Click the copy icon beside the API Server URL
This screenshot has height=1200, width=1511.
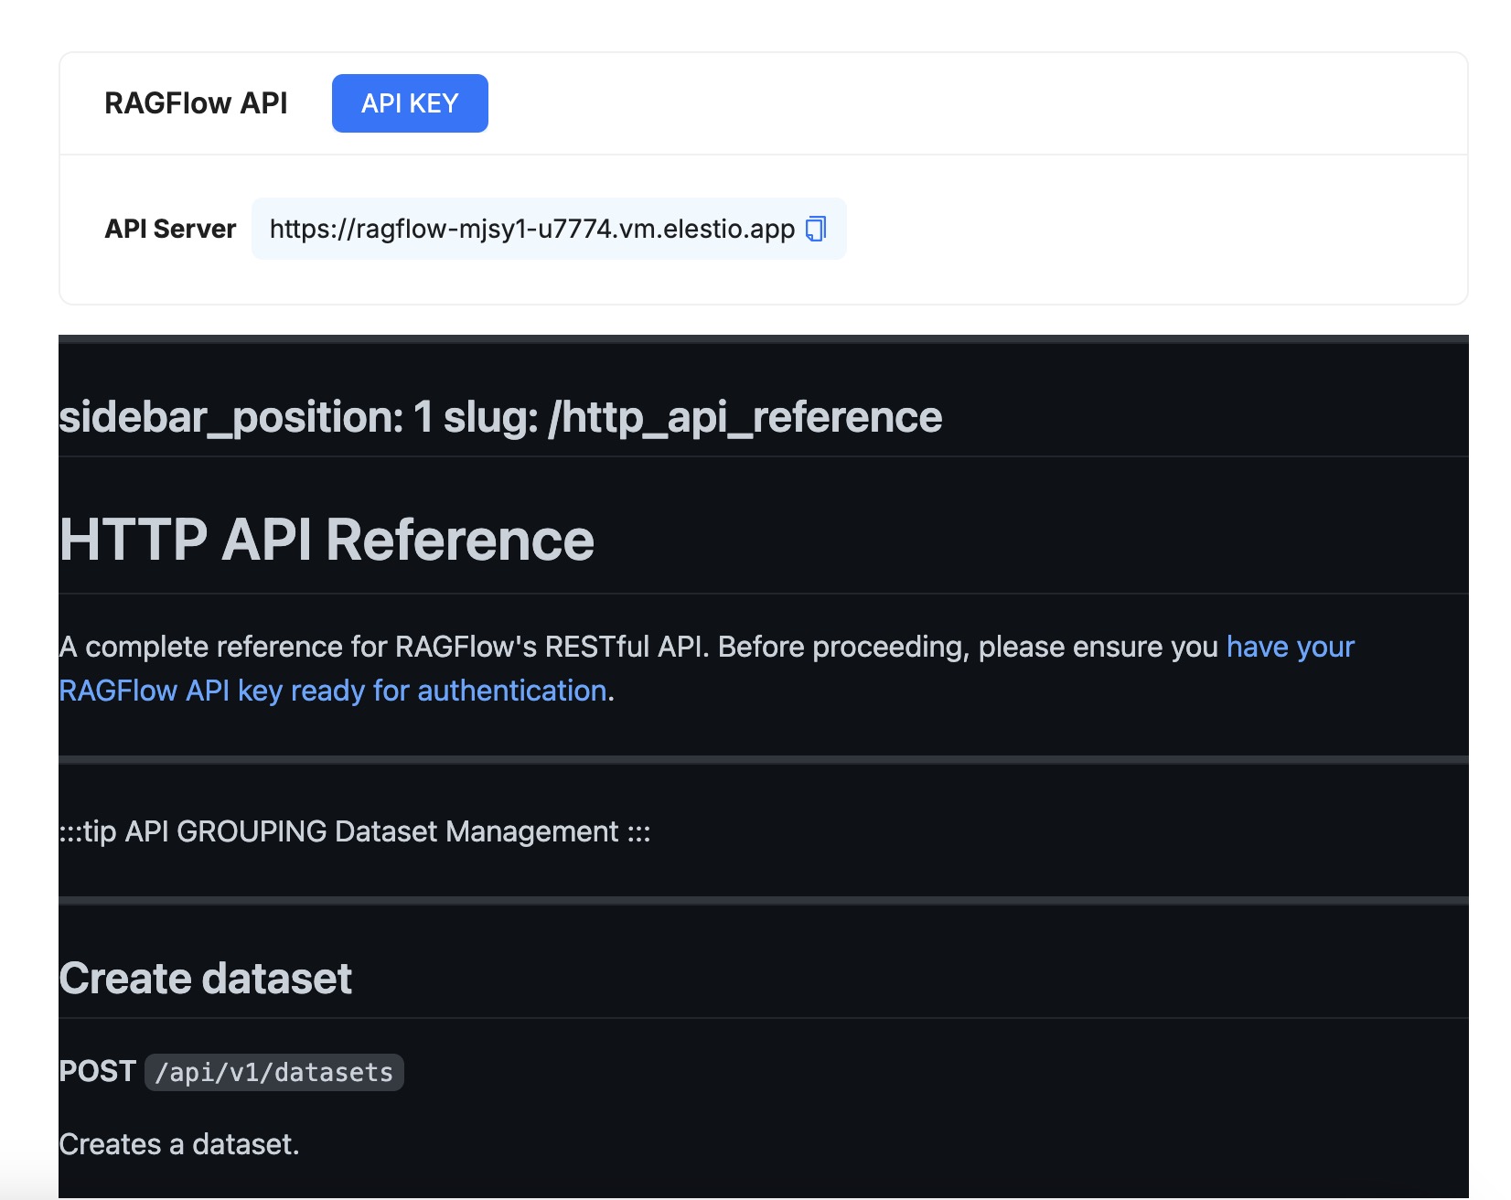click(815, 229)
